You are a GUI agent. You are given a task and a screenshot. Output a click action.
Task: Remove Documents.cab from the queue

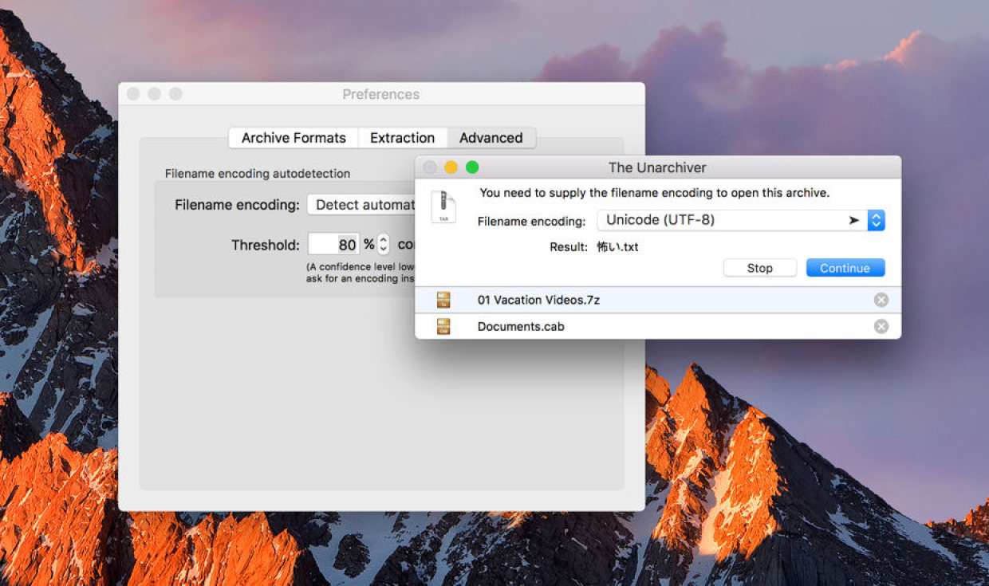[x=881, y=326]
